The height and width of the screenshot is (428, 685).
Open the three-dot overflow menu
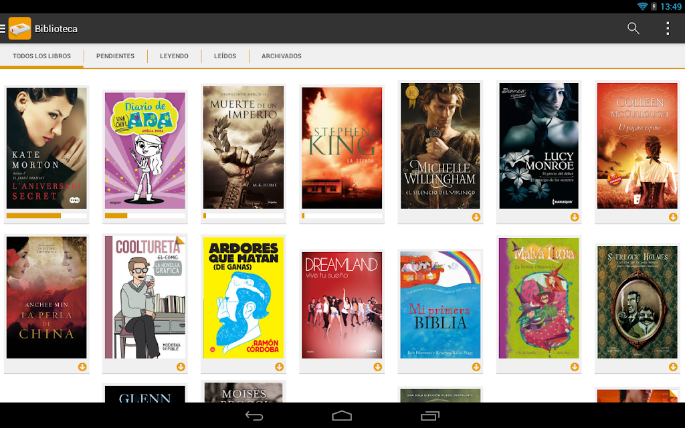click(x=668, y=28)
